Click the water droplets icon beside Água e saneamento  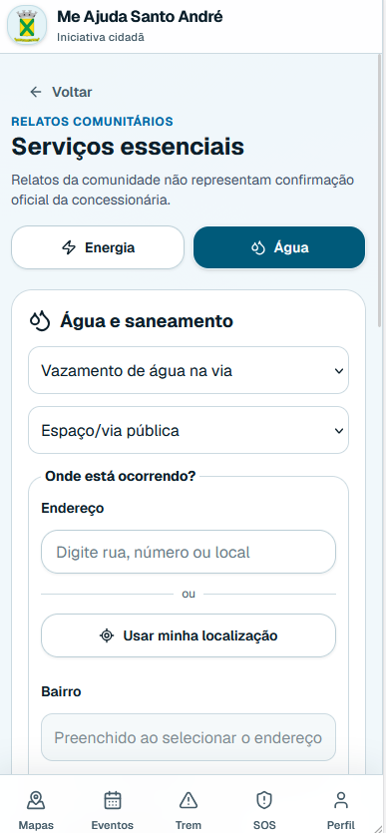[x=40, y=321]
